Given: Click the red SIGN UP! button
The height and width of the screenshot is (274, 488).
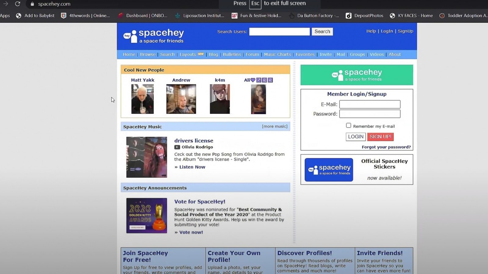Looking at the screenshot, I should point(380,137).
